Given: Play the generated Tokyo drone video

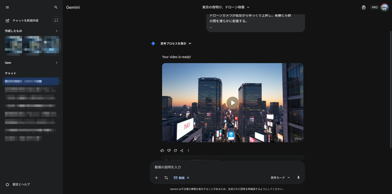Looking at the screenshot, I should click(232, 103).
